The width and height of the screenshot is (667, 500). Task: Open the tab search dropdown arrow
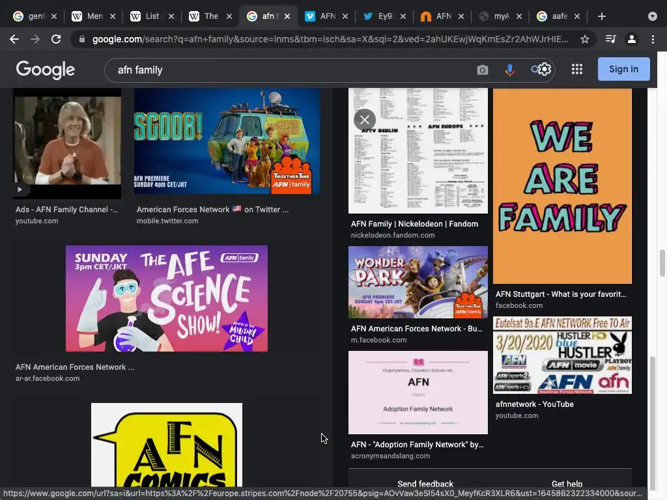653,16
